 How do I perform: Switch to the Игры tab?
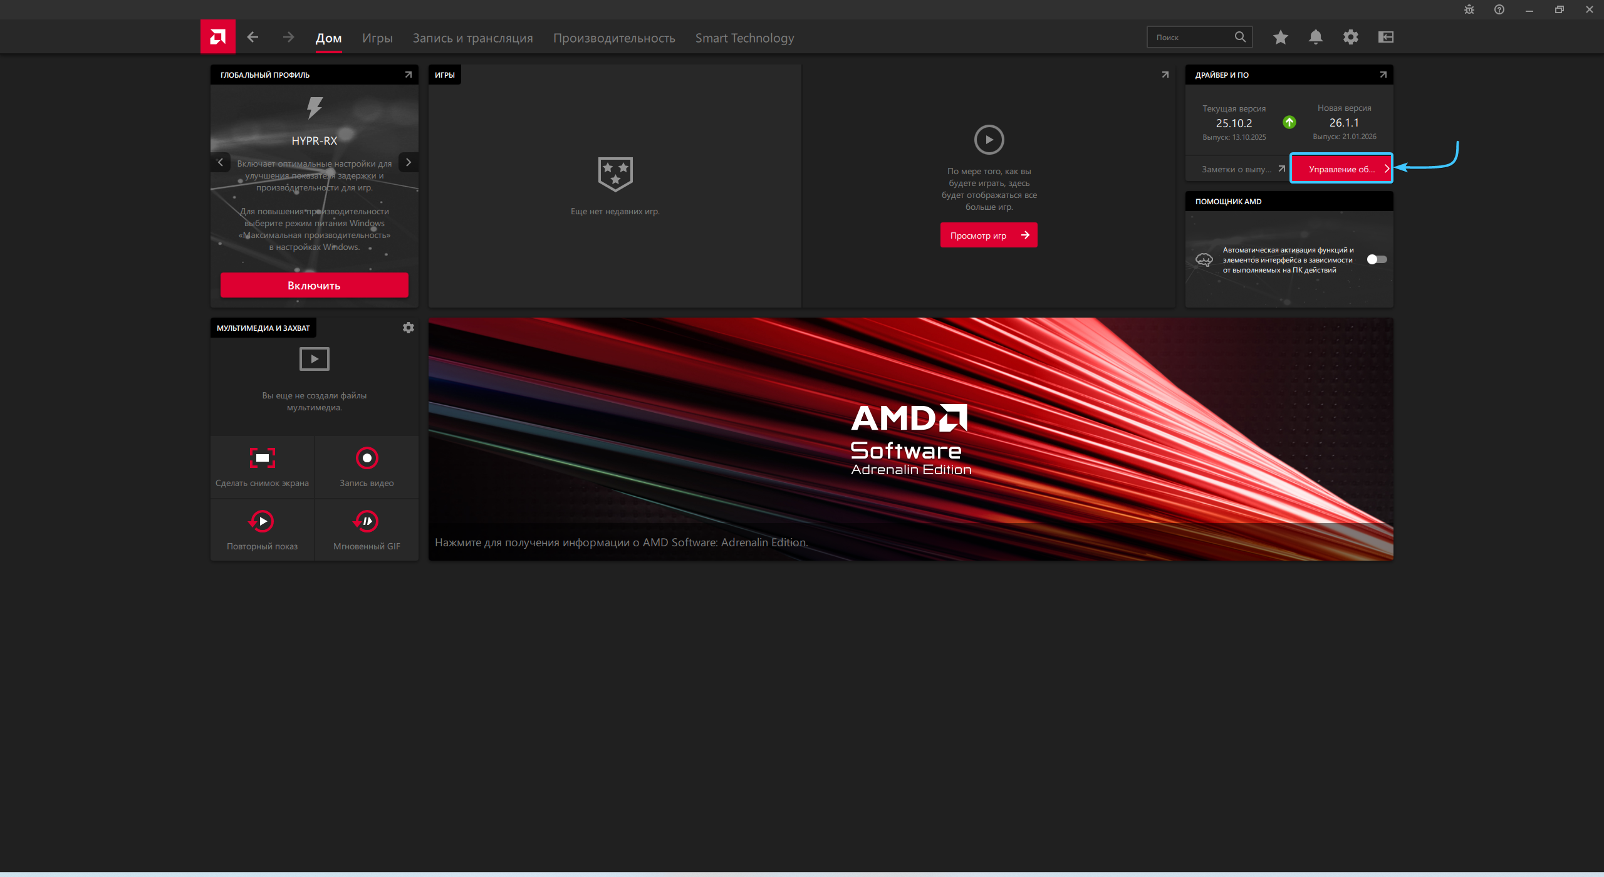(377, 38)
